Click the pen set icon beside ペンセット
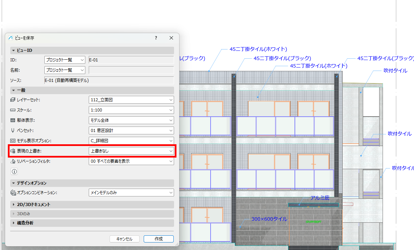Viewport: 414px width, 250px height. coord(13,130)
